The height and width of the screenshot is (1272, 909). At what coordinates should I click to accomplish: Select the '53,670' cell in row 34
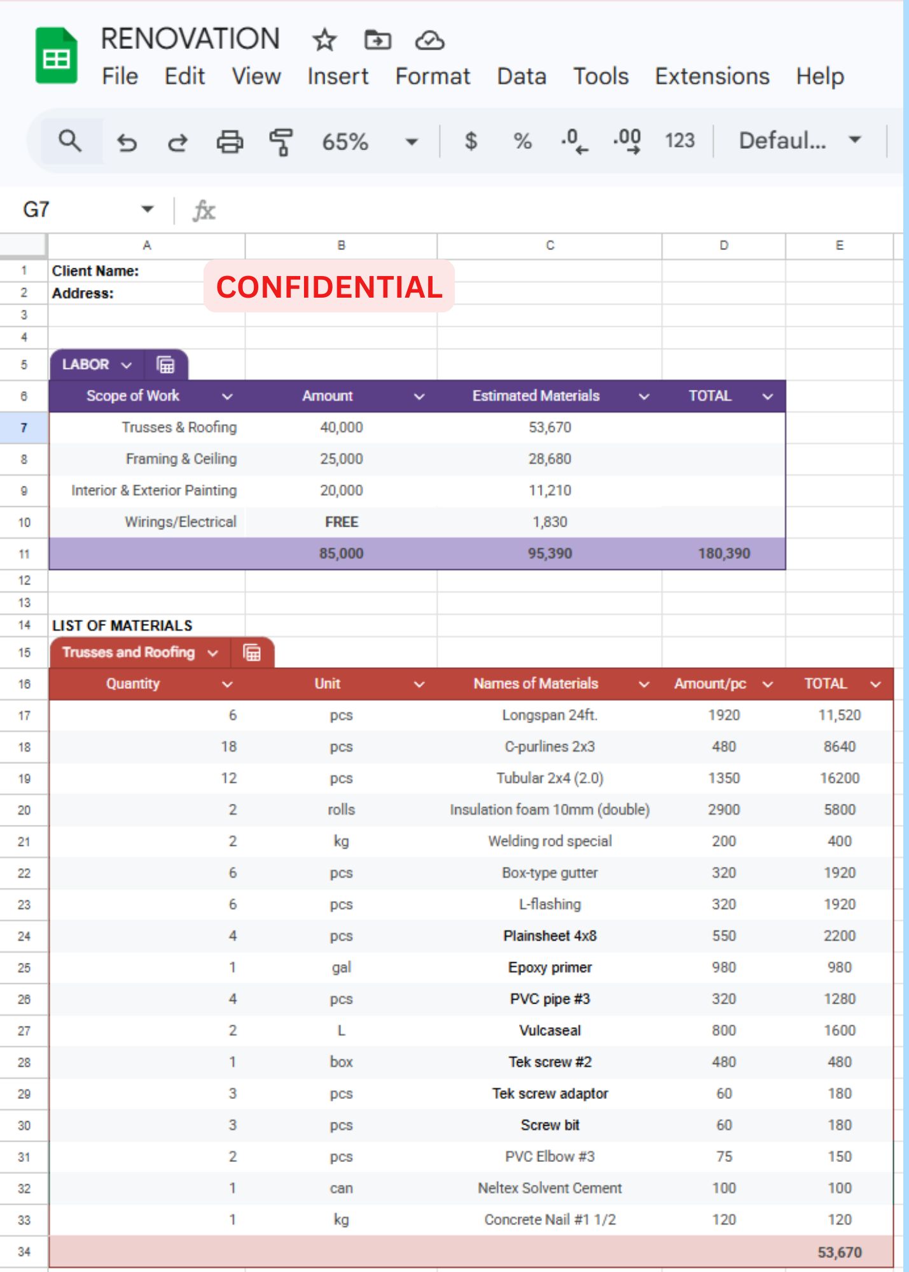pyautogui.click(x=840, y=1252)
